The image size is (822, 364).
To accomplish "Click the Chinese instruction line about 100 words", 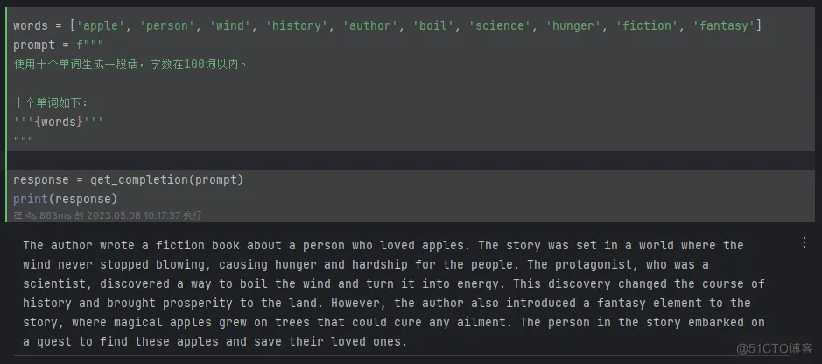I will [x=131, y=64].
